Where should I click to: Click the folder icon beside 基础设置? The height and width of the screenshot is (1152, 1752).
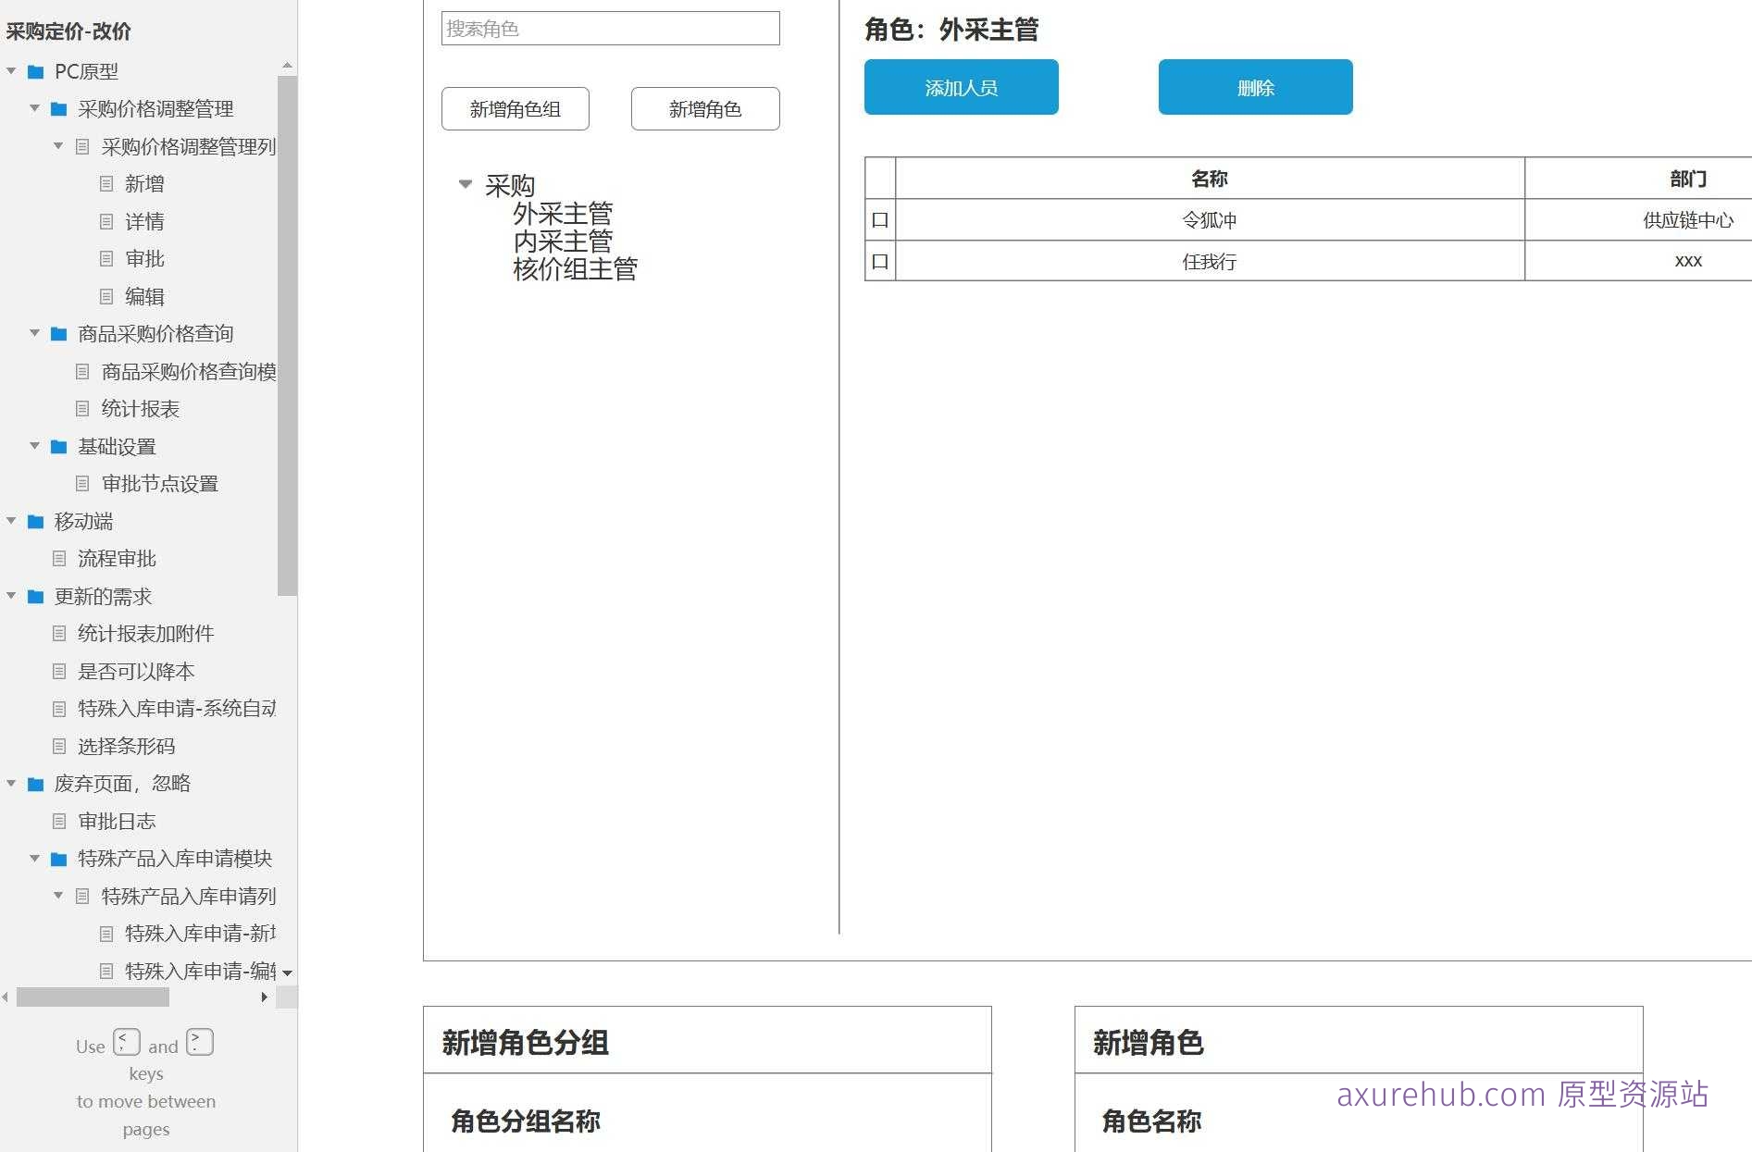(x=56, y=446)
